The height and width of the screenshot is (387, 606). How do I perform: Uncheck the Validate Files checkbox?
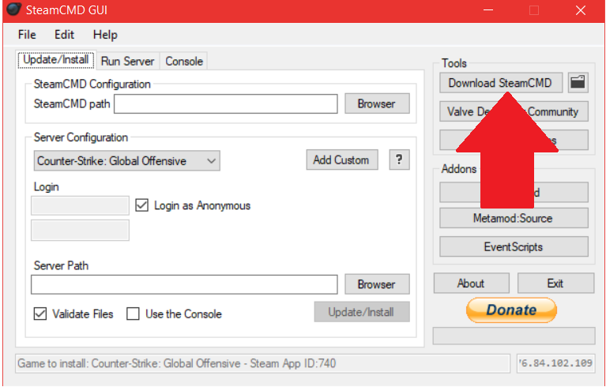point(40,314)
